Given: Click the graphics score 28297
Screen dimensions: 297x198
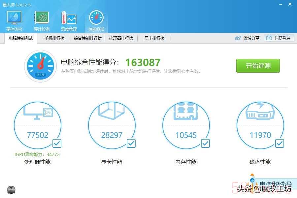Looking at the screenshot, I should [112, 135].
